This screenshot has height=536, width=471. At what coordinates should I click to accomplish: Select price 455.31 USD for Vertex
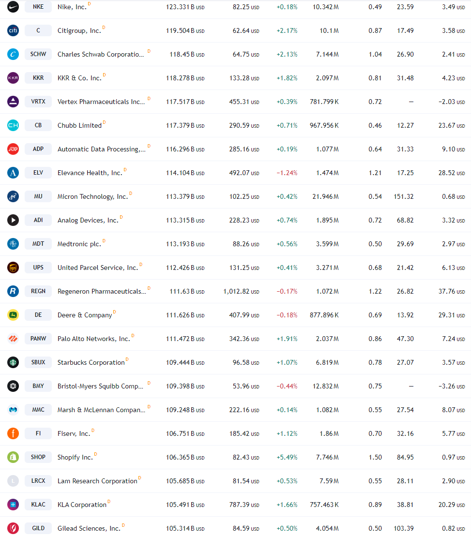coord(244,102)
